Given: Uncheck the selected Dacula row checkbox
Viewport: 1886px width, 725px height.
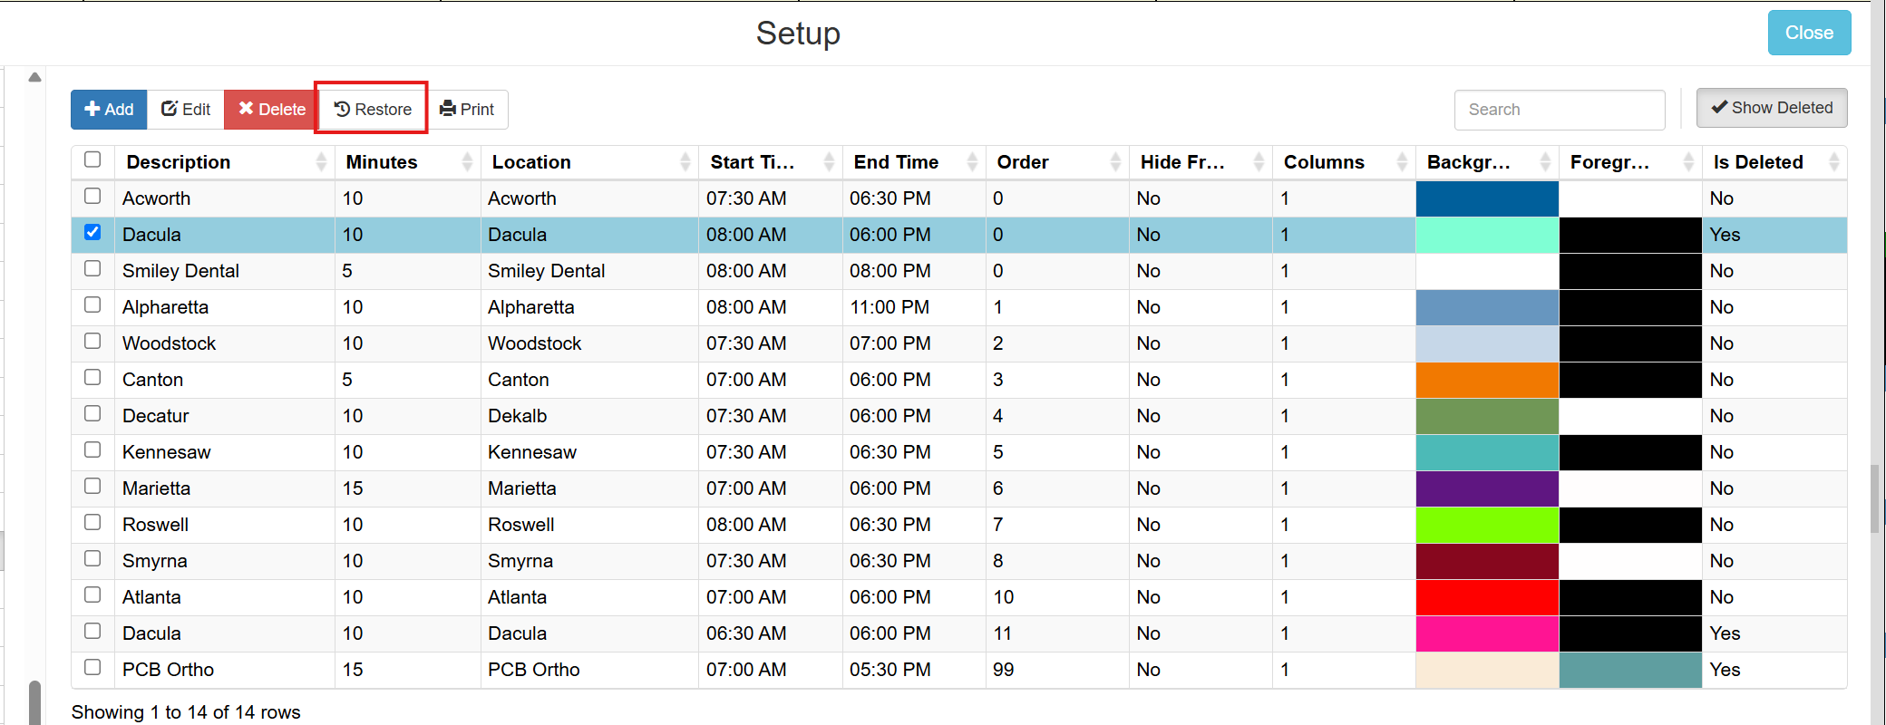Looking at the screenshot, I should click(92, 232).
